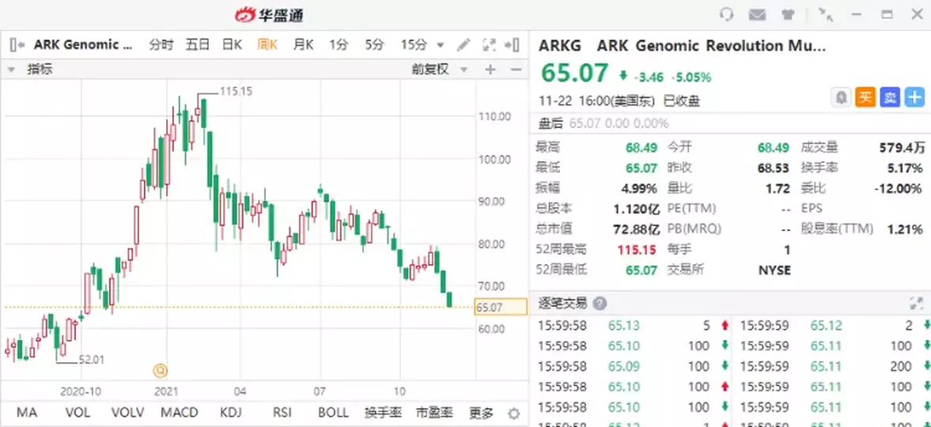Enable the 市盈率 P/E indicator
Screen dimensions: 931x427
(434, 413)
